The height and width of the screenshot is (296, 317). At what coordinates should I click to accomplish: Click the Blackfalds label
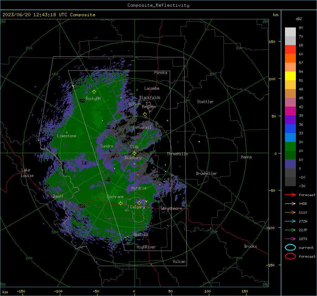[x=150, y=97]
